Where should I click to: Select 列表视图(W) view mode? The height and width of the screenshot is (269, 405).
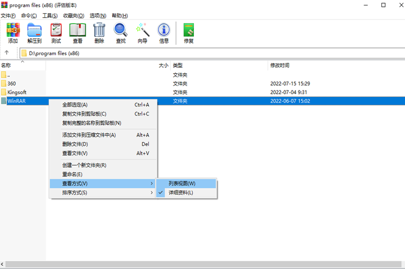tap(186, 184)
